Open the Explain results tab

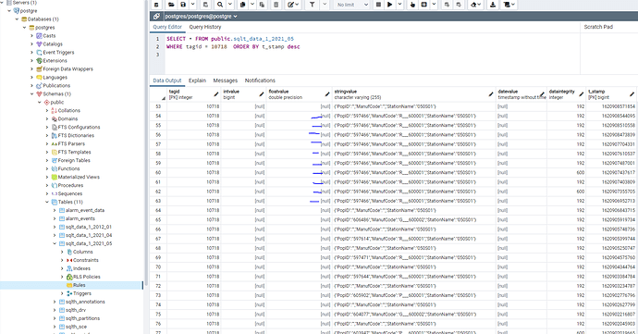tap(197, 80)
